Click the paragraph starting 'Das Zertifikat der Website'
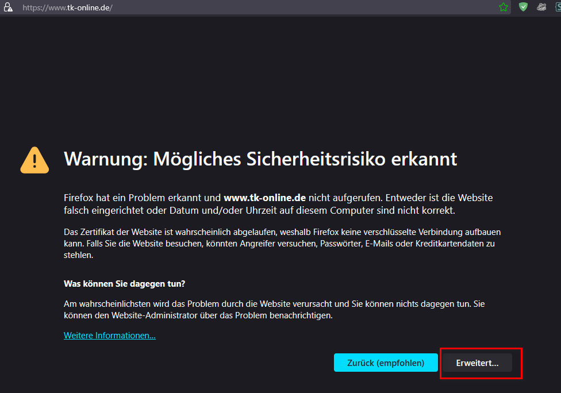This screenshot has height=393, width=561. (282, 244)
